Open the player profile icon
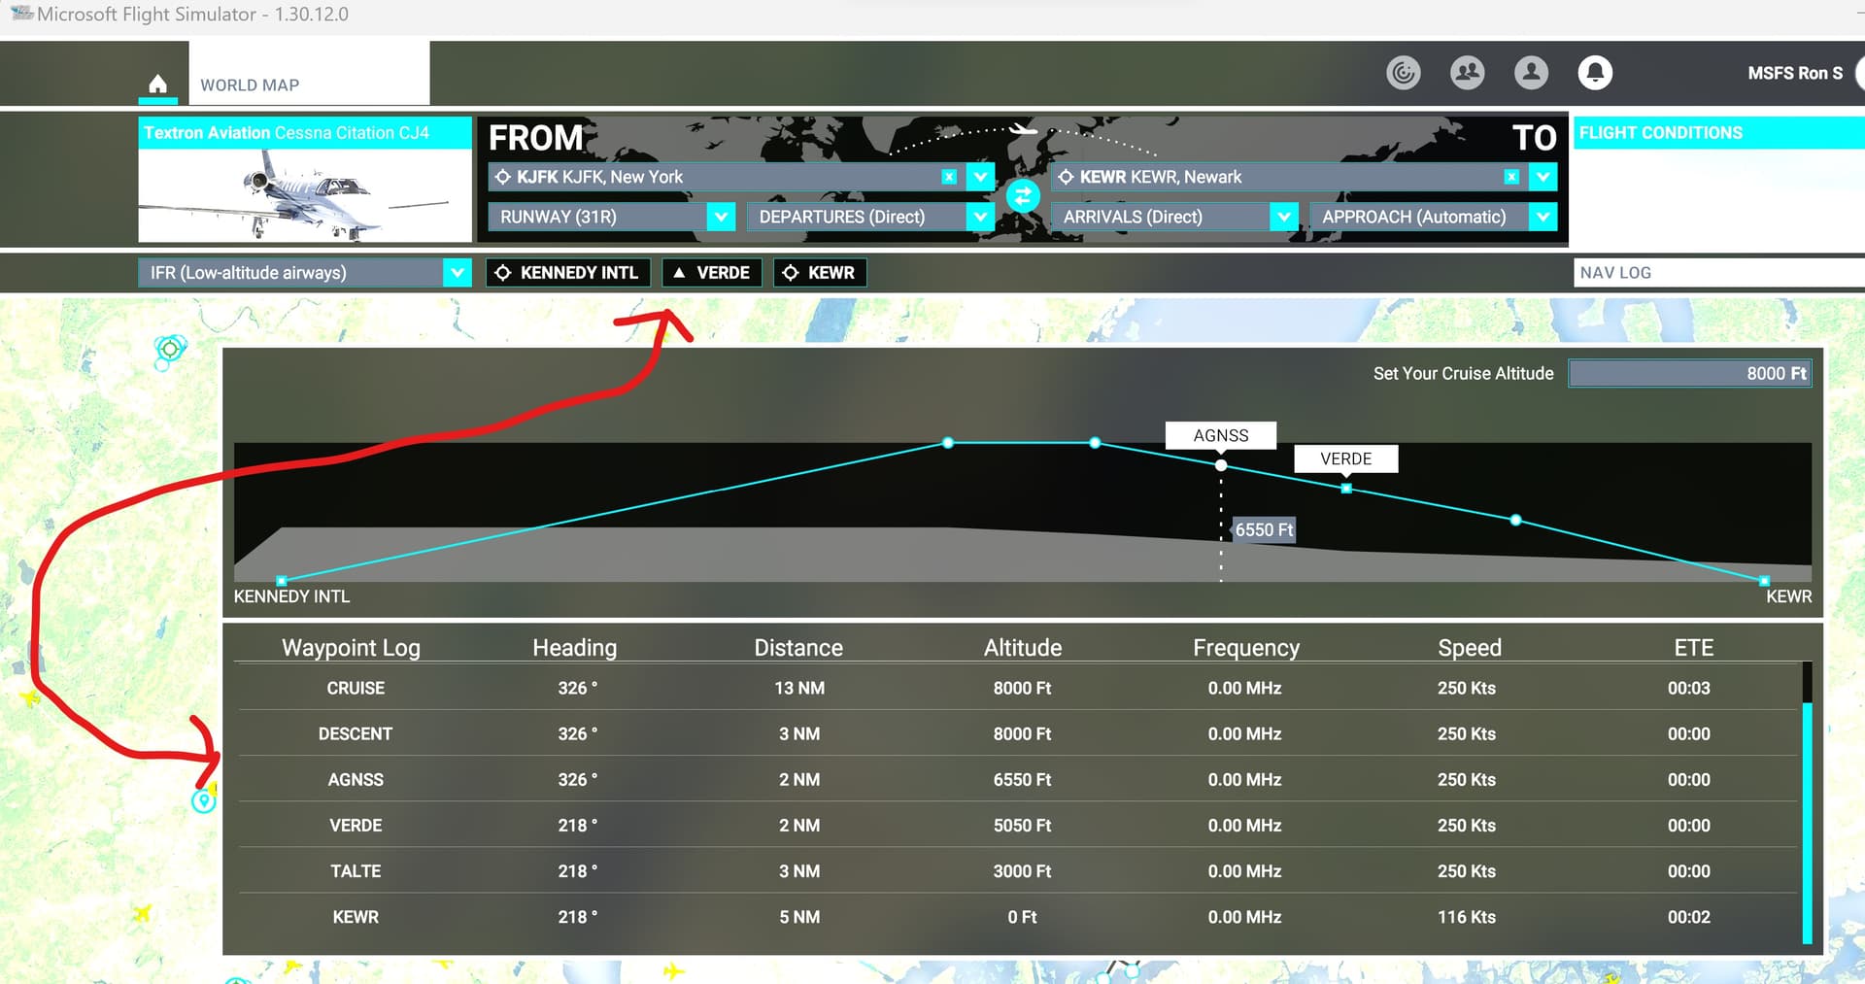 (1531, 73)
